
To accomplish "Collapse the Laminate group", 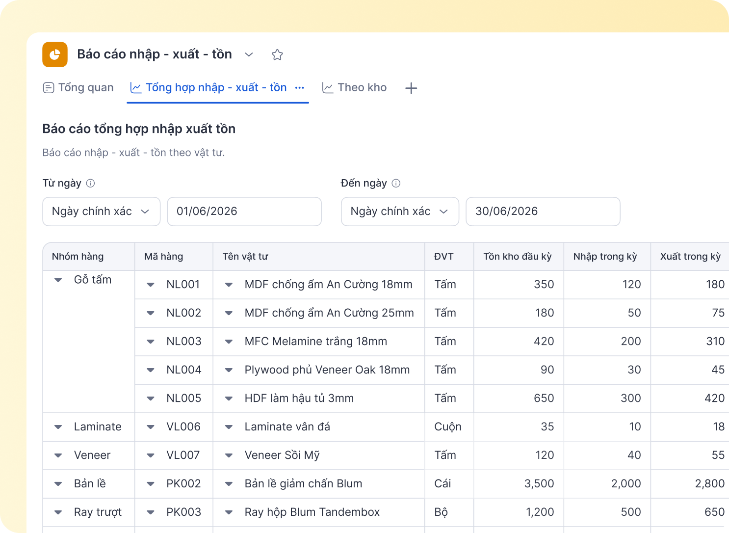I will pos(58,427).
